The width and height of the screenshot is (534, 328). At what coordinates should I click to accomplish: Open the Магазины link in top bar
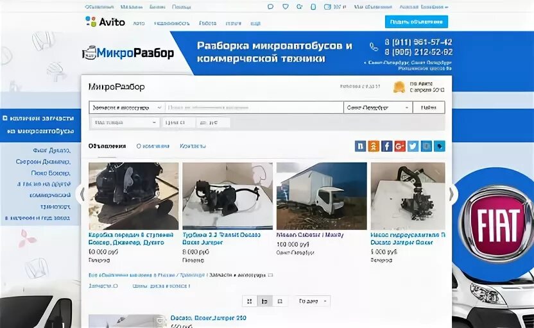point(132,7)
